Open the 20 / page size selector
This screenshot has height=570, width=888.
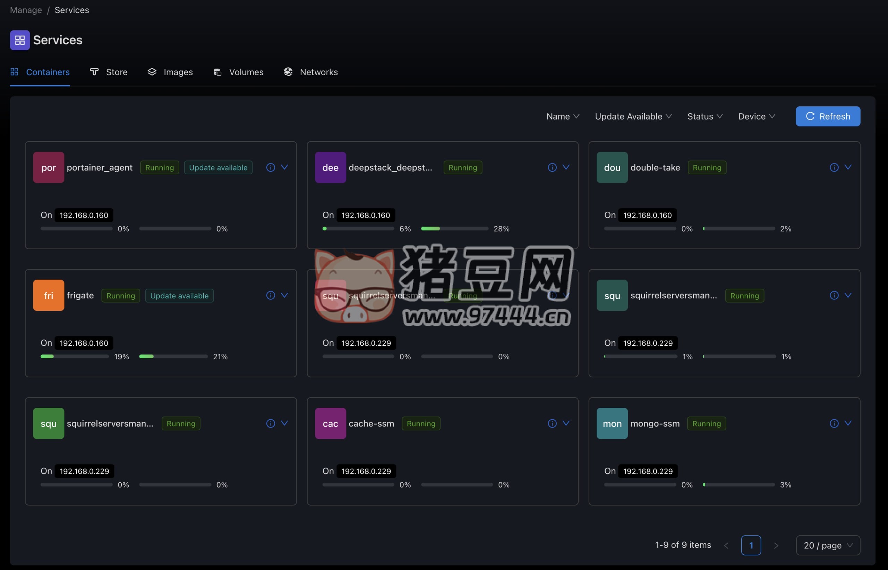[828, 545]
